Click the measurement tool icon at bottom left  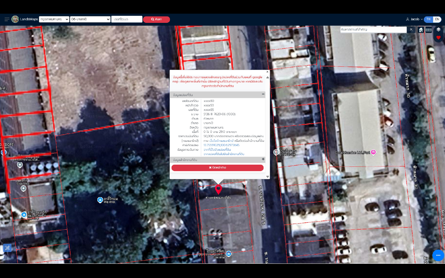(x=7, y=248)
